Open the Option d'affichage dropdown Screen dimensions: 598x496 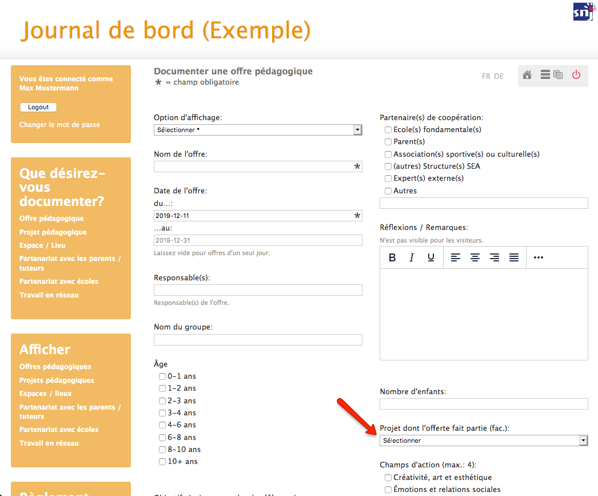pos(258,130)
